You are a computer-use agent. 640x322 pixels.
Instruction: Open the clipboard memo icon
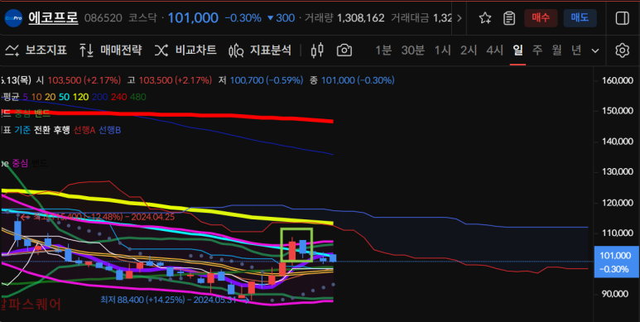point(509,18)
